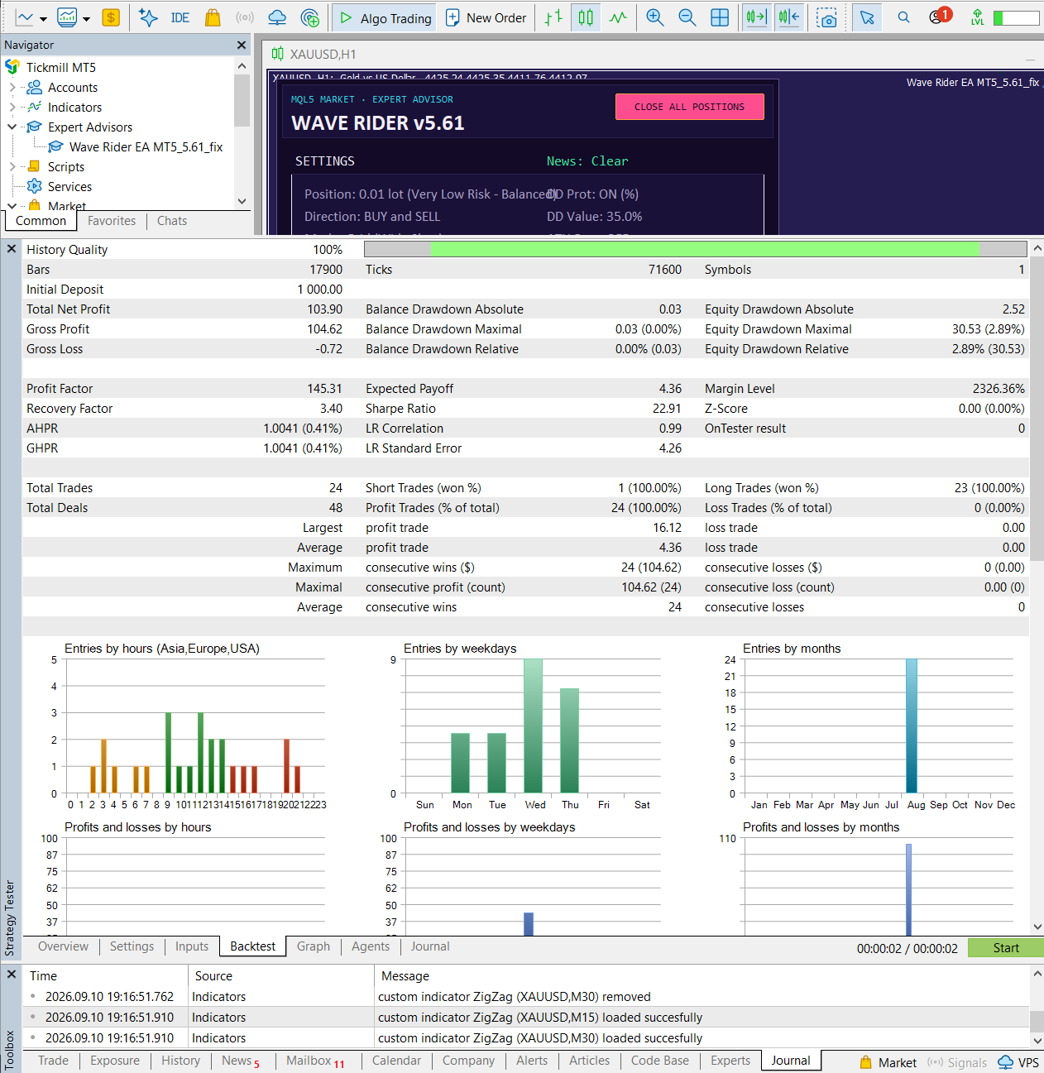This screenshot has height=1073, width=1044.
Task: Collapse the Market tree node
Action: click(x=12, y=206)
